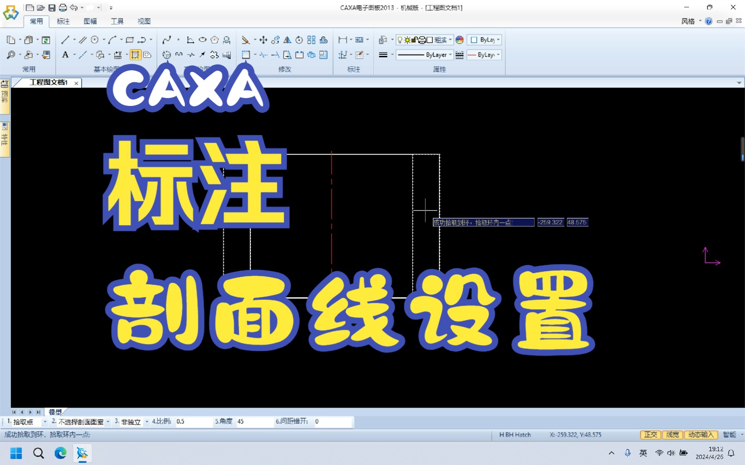
Task: Switch to the 常用 ribbon tab
Action: (x=36, y=21)
